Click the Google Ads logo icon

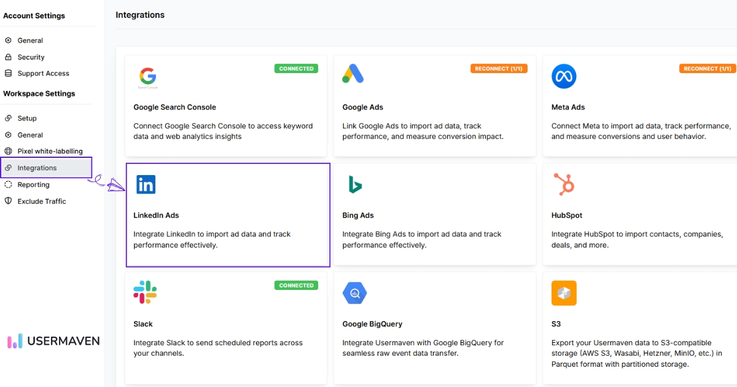coord(353,74)
